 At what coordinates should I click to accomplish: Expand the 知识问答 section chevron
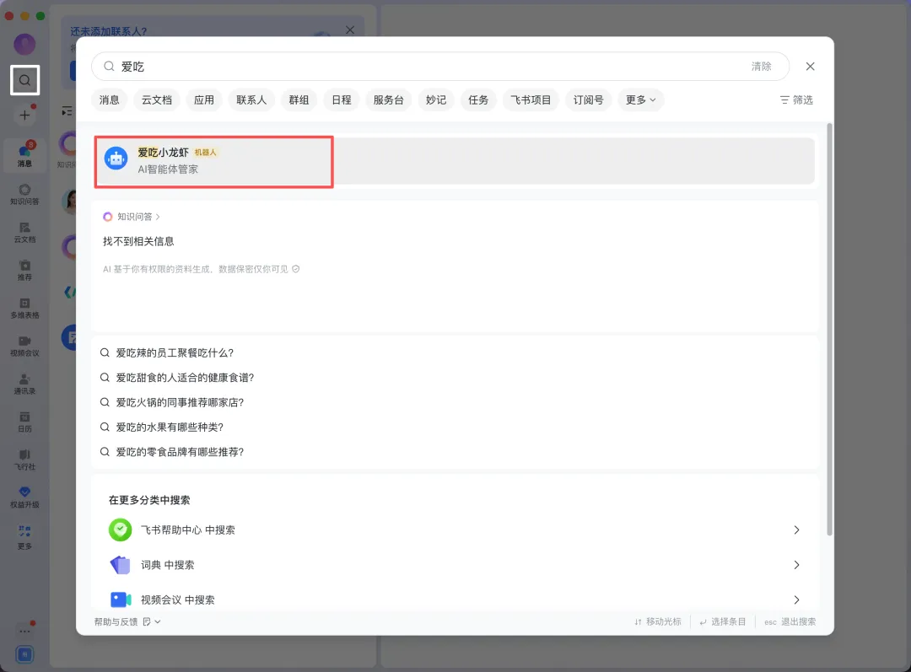[x=158, y=217]
